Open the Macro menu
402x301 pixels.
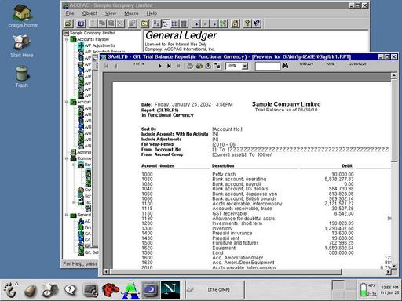[x=131, y=13]
